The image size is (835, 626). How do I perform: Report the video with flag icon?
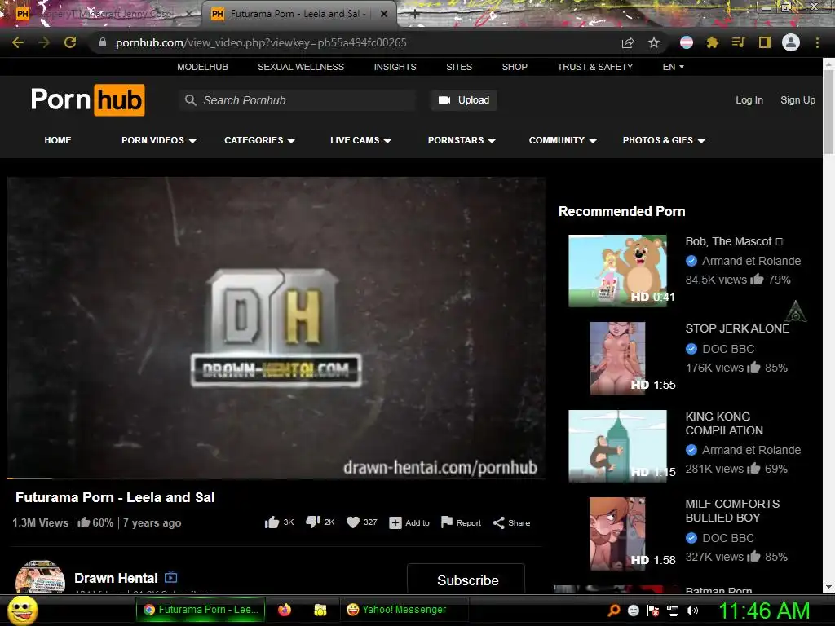point(461,522)
